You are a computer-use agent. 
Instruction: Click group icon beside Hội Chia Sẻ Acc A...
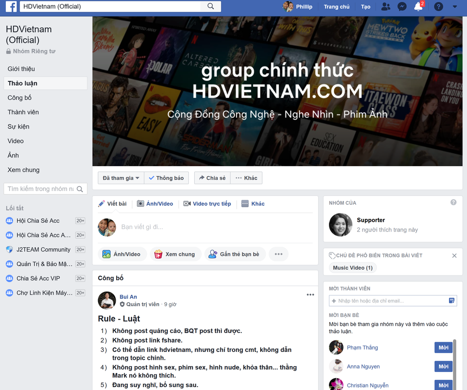(10, 235)
